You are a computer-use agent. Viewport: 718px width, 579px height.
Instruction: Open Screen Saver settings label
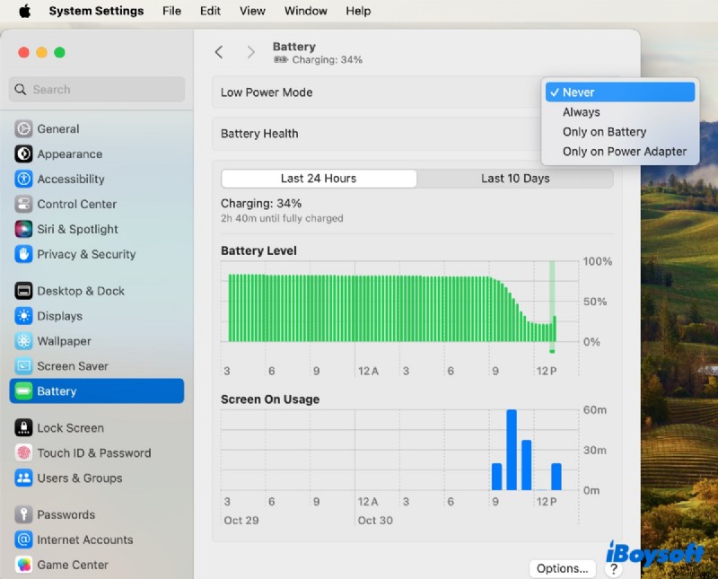[73, 366]
